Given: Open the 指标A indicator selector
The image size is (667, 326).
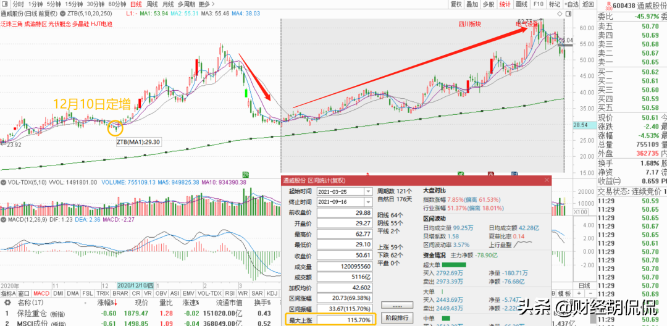Looking at the screenshot, I should click(x=9, y=293).
